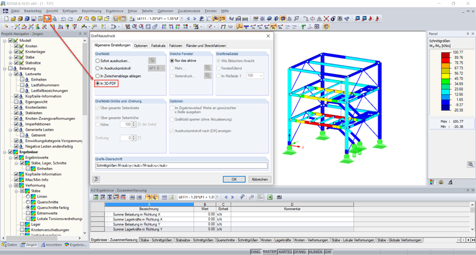Switch navigator to the Ansichten tab
Image resolution: width=476 pixels, height=255 pixels.
[51, 245]
